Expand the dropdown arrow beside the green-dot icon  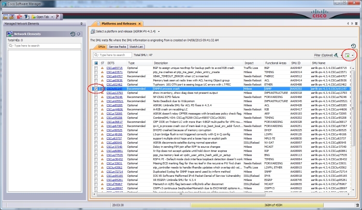(x=353, y=55)
